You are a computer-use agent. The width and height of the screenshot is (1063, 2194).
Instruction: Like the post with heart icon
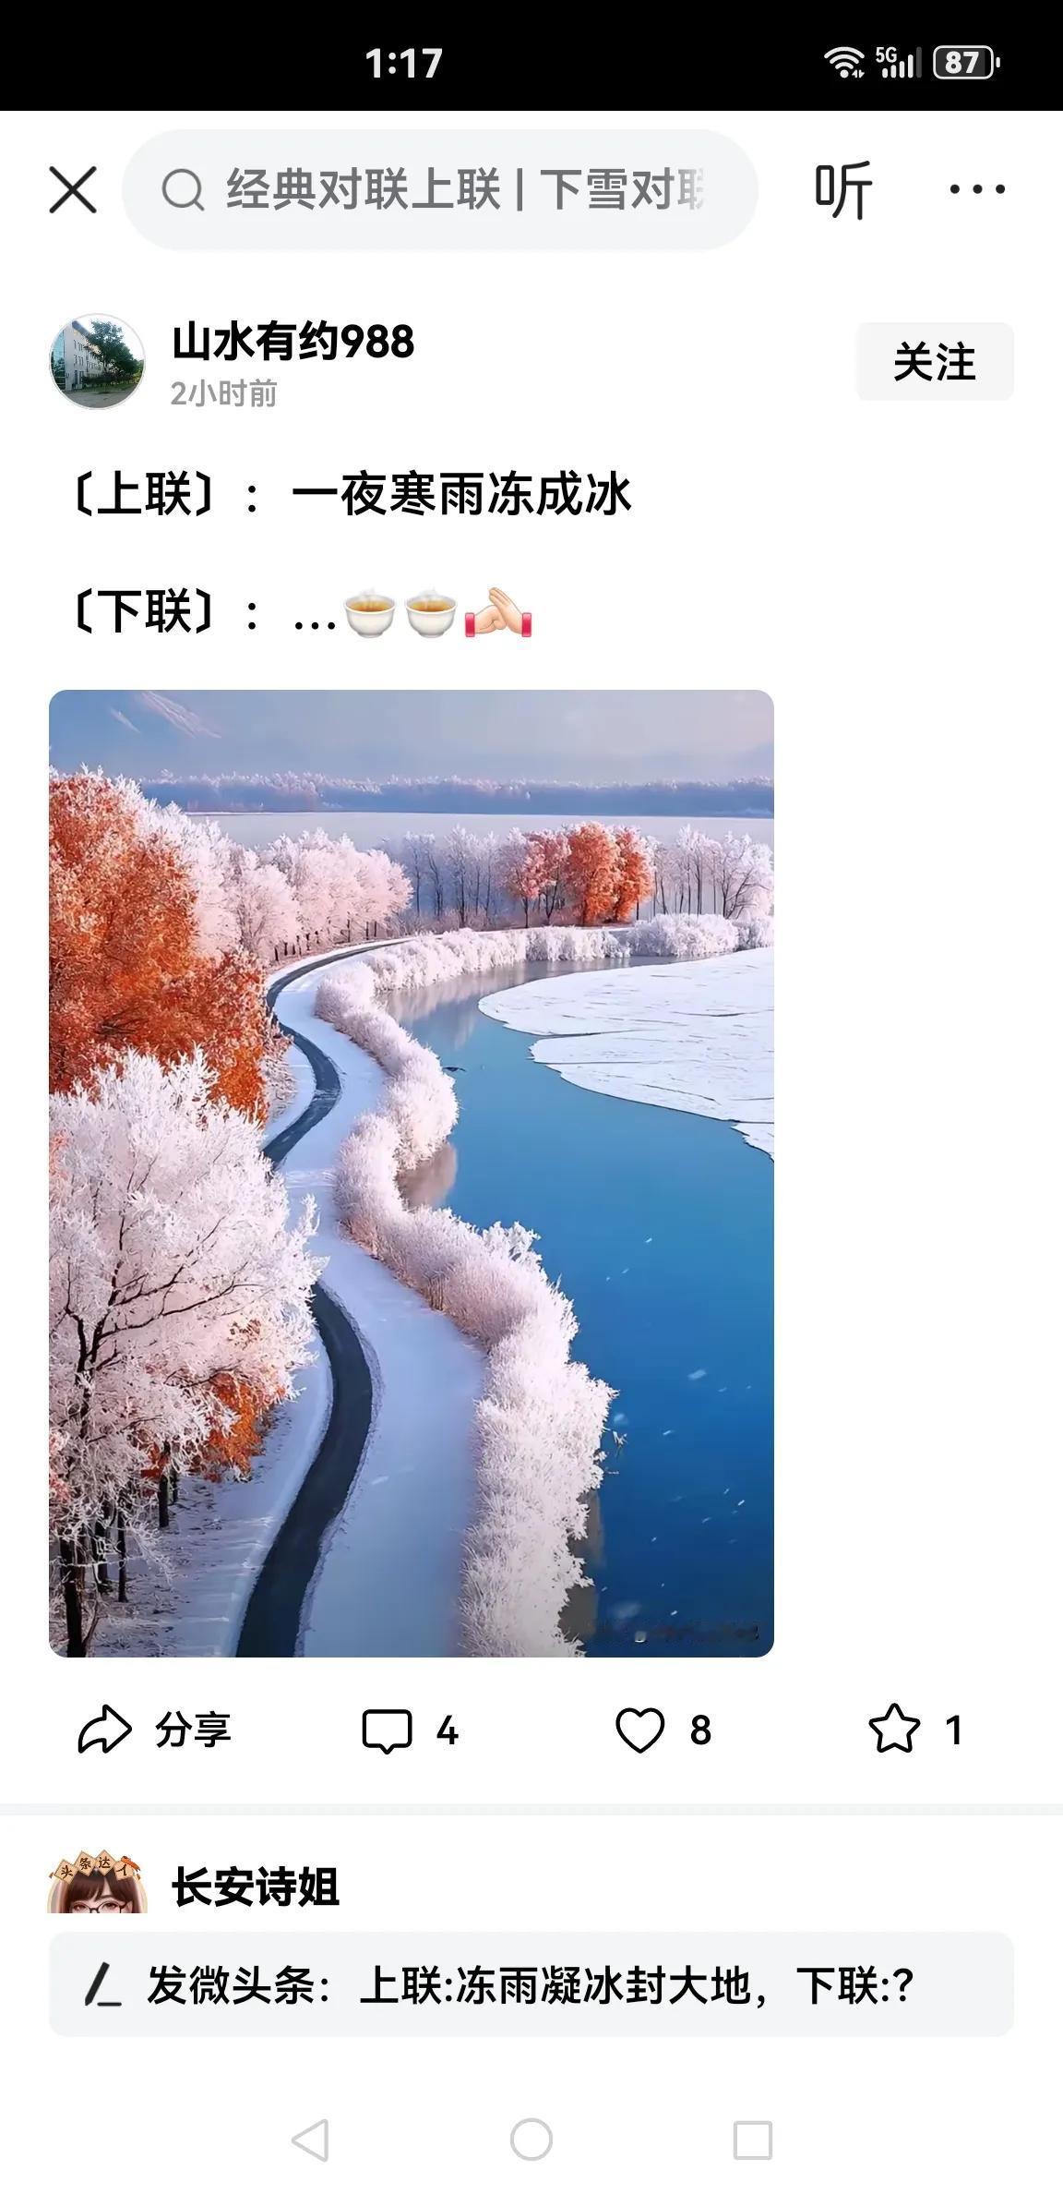click(x=640, y=1730)
